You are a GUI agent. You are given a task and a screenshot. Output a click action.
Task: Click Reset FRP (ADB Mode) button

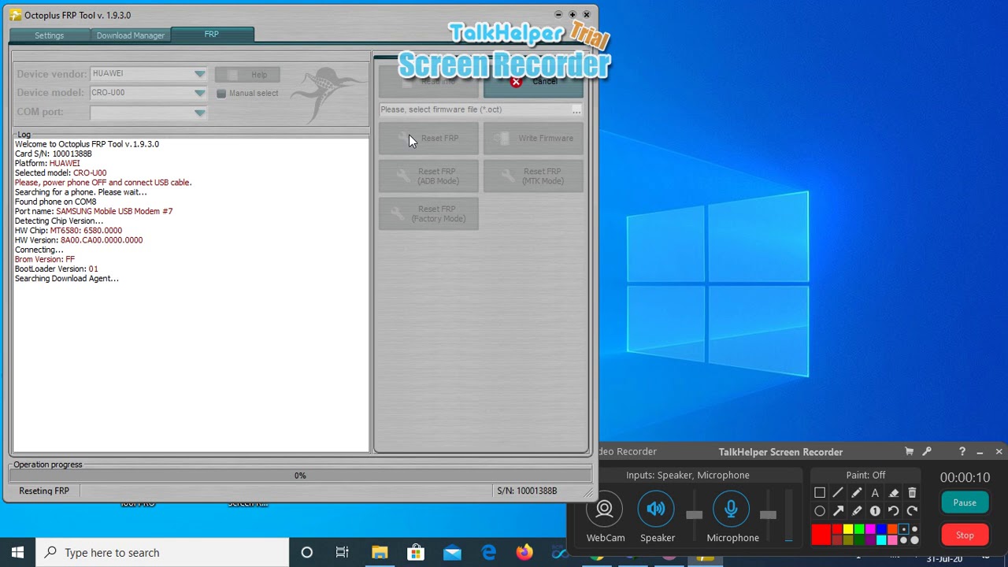pyautogui.click(x=428, y=176)
